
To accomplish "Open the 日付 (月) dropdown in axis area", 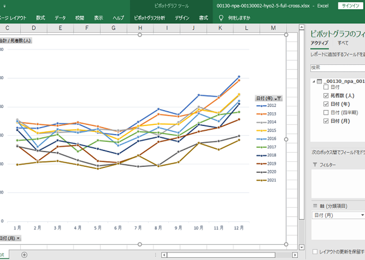I will click(362, 215).
